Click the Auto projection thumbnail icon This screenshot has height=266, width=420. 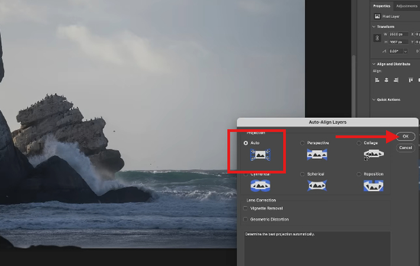260,155
